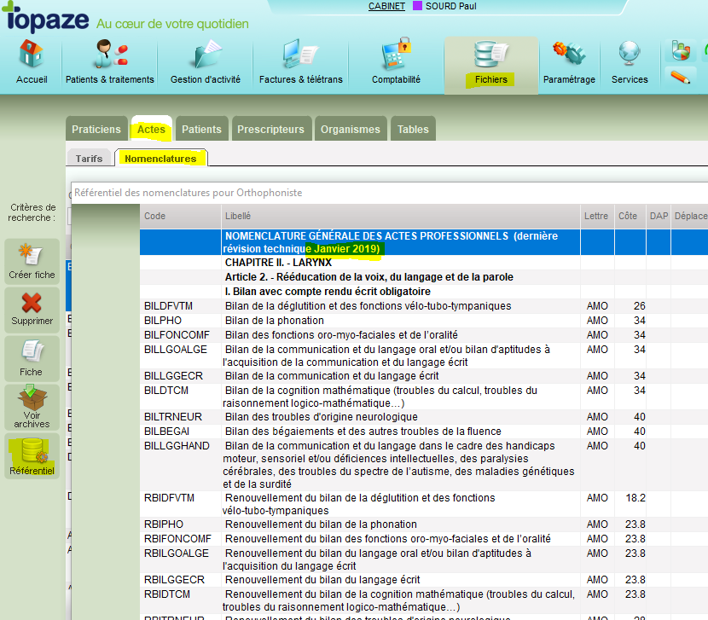Open the Organismes tab
This screenshot has width=708, height=620.
tap(351, 129)
